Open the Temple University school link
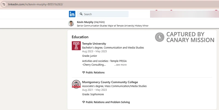 click(x=94, y=44)
